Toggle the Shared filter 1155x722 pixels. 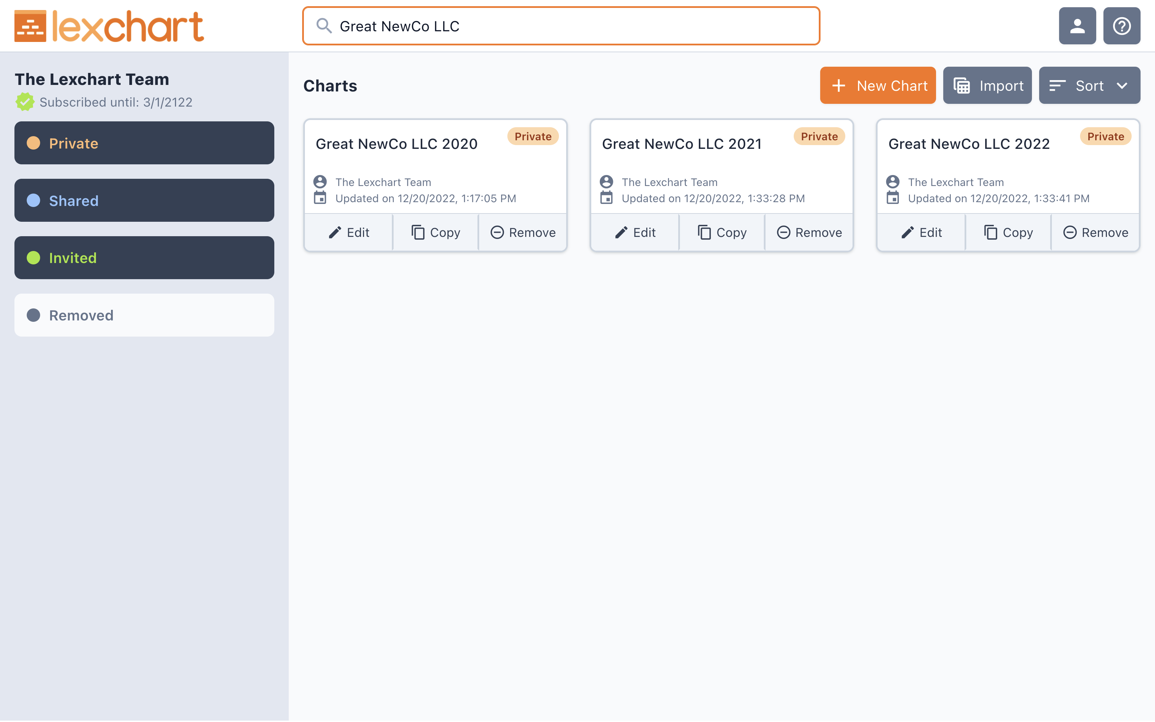point(144,200)
